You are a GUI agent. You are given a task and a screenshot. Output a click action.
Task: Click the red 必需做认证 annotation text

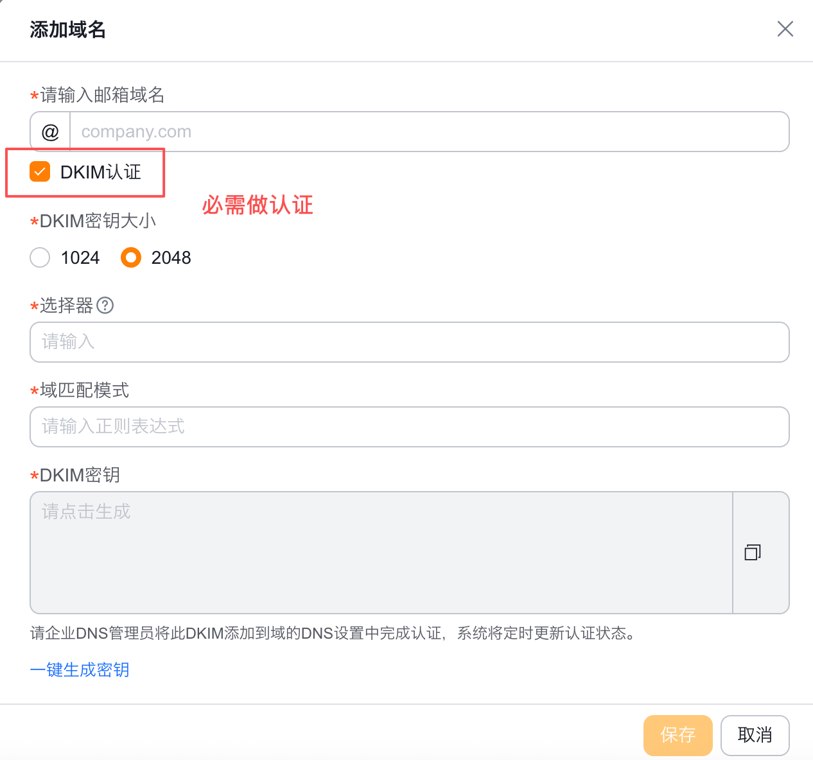point(258,205)
